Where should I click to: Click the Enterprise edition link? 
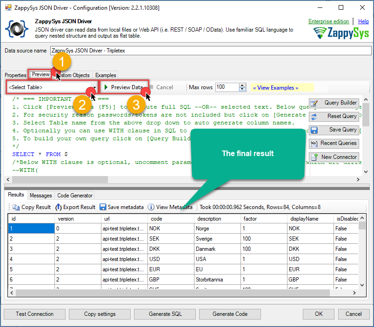click(328, 21)
